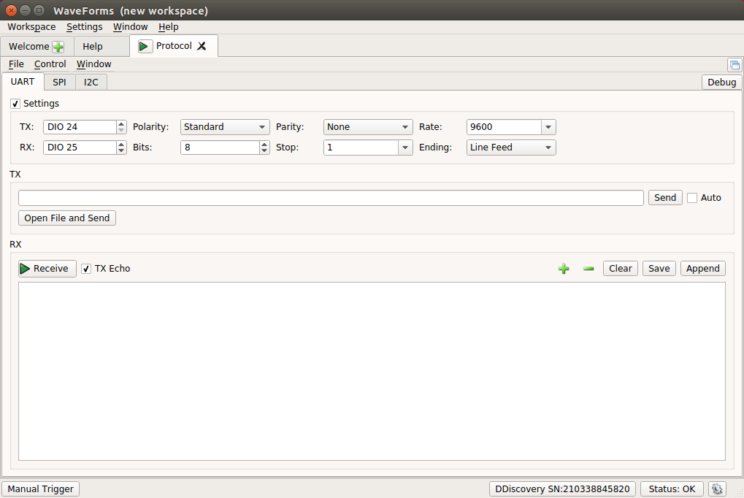This screenshot has width=744, height=498.
Task: Uncheck the Settings checkbox
Action: click(15, 104)
